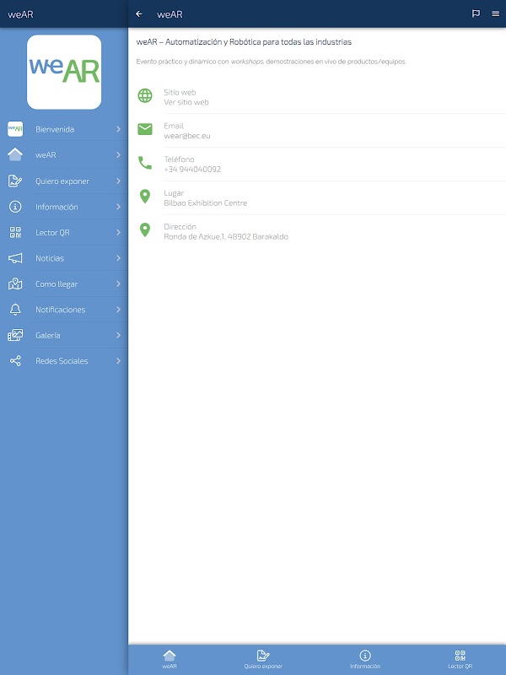Click the Teléfono label
The image size is (506, 675).
(179, 159)
